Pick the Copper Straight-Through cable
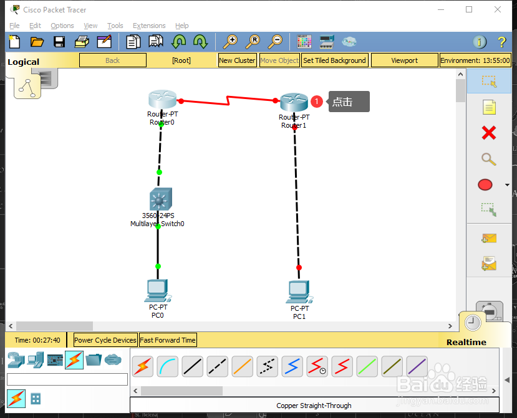 (x=193, y=366)
